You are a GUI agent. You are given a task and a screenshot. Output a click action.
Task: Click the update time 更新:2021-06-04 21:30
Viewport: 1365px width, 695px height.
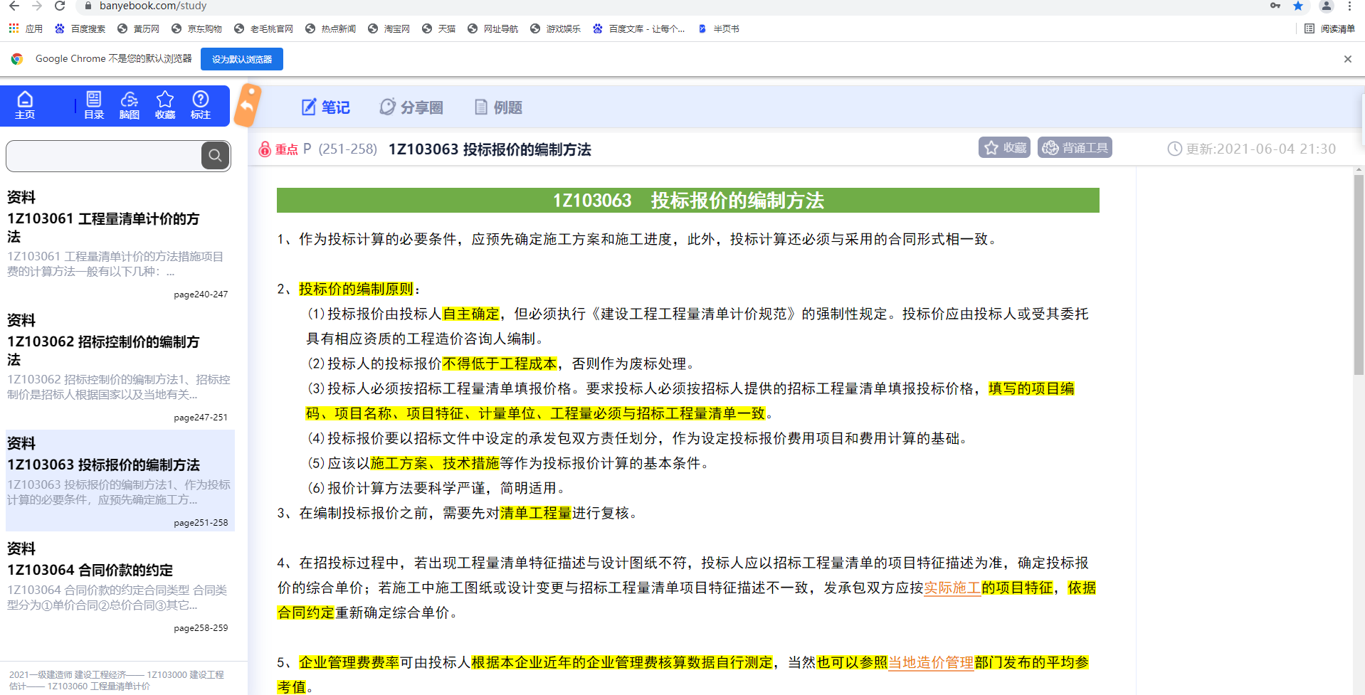pyautogui.click(x=1252, y=149)
